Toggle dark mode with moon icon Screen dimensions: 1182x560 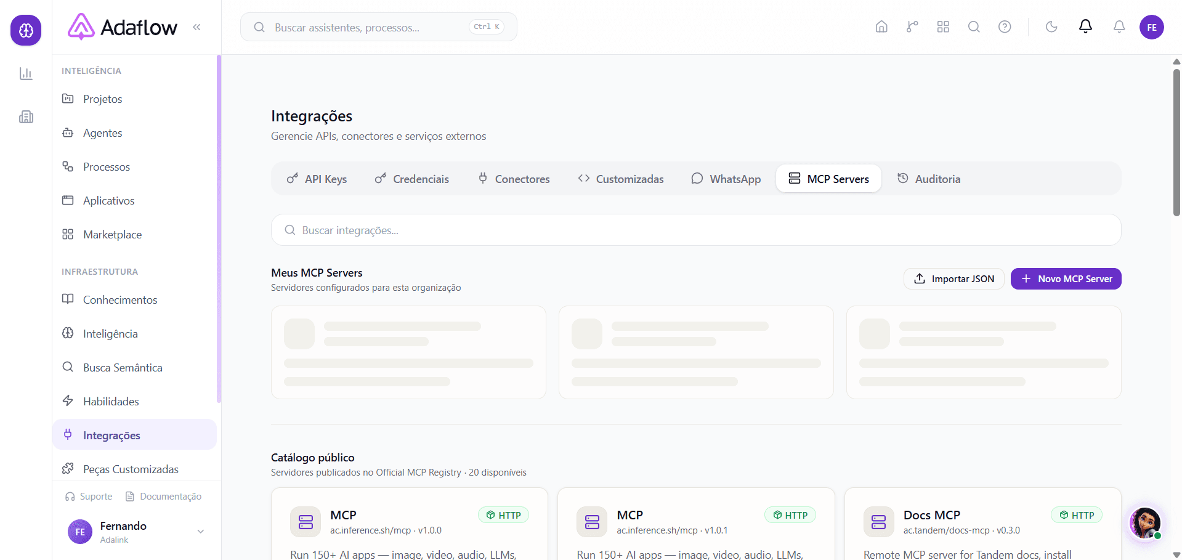pyautogui.click(x=1051, y=27)
